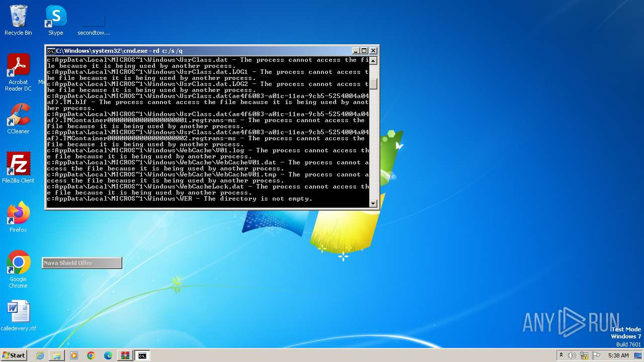
Task: Close the cmd.exe window
Action: point(373,51)
